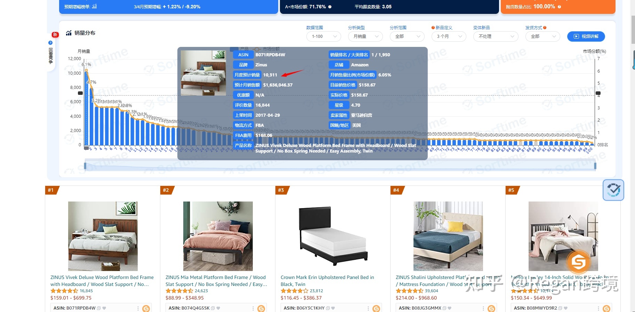635x312 pixels.
Task: Open the 数据范围 1-100 dropdown
Action: tap(323, 36)
